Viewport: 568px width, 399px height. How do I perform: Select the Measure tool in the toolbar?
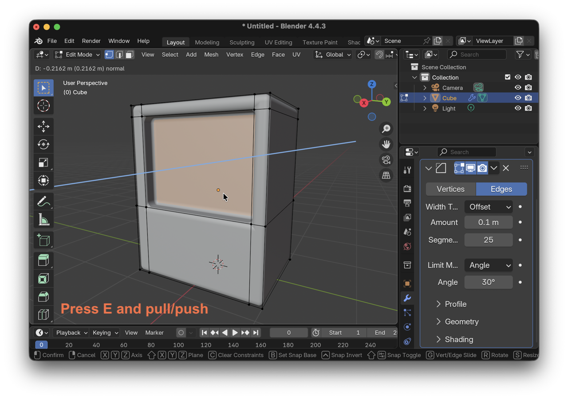(43, 219)
